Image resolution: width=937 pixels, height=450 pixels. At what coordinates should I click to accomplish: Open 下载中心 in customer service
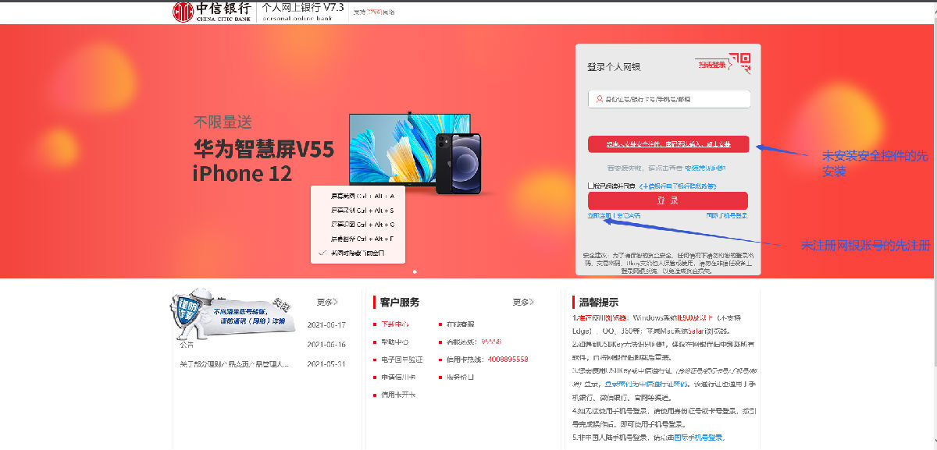394,324
